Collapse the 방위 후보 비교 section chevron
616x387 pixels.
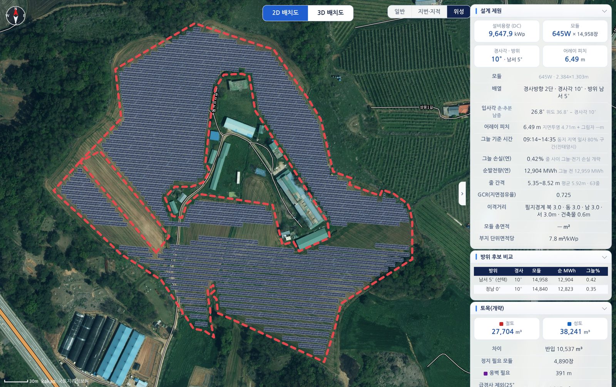click(604, 257)
